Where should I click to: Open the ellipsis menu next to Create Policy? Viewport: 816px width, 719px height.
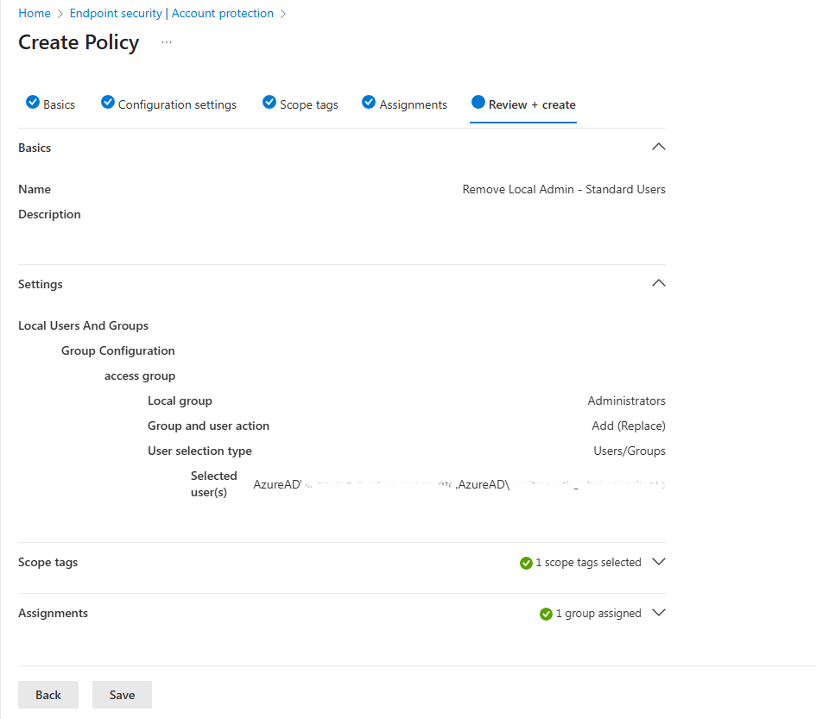pos(166,44)
